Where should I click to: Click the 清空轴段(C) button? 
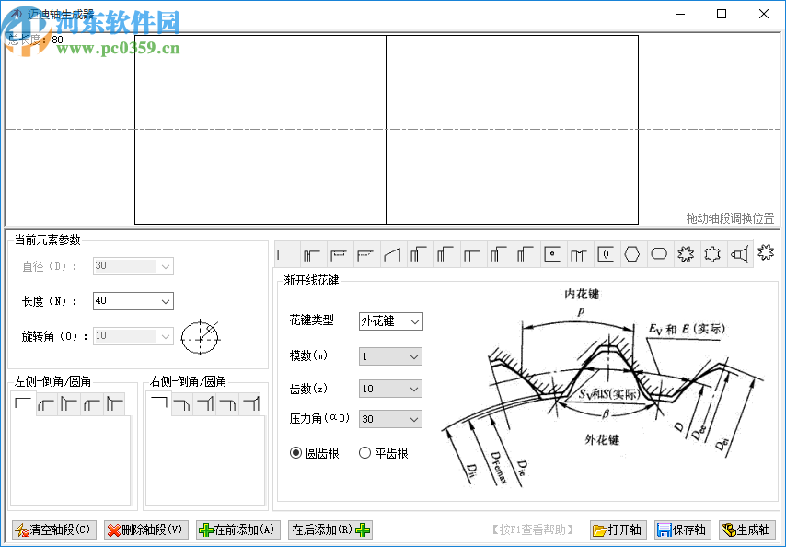coord(52,530)
